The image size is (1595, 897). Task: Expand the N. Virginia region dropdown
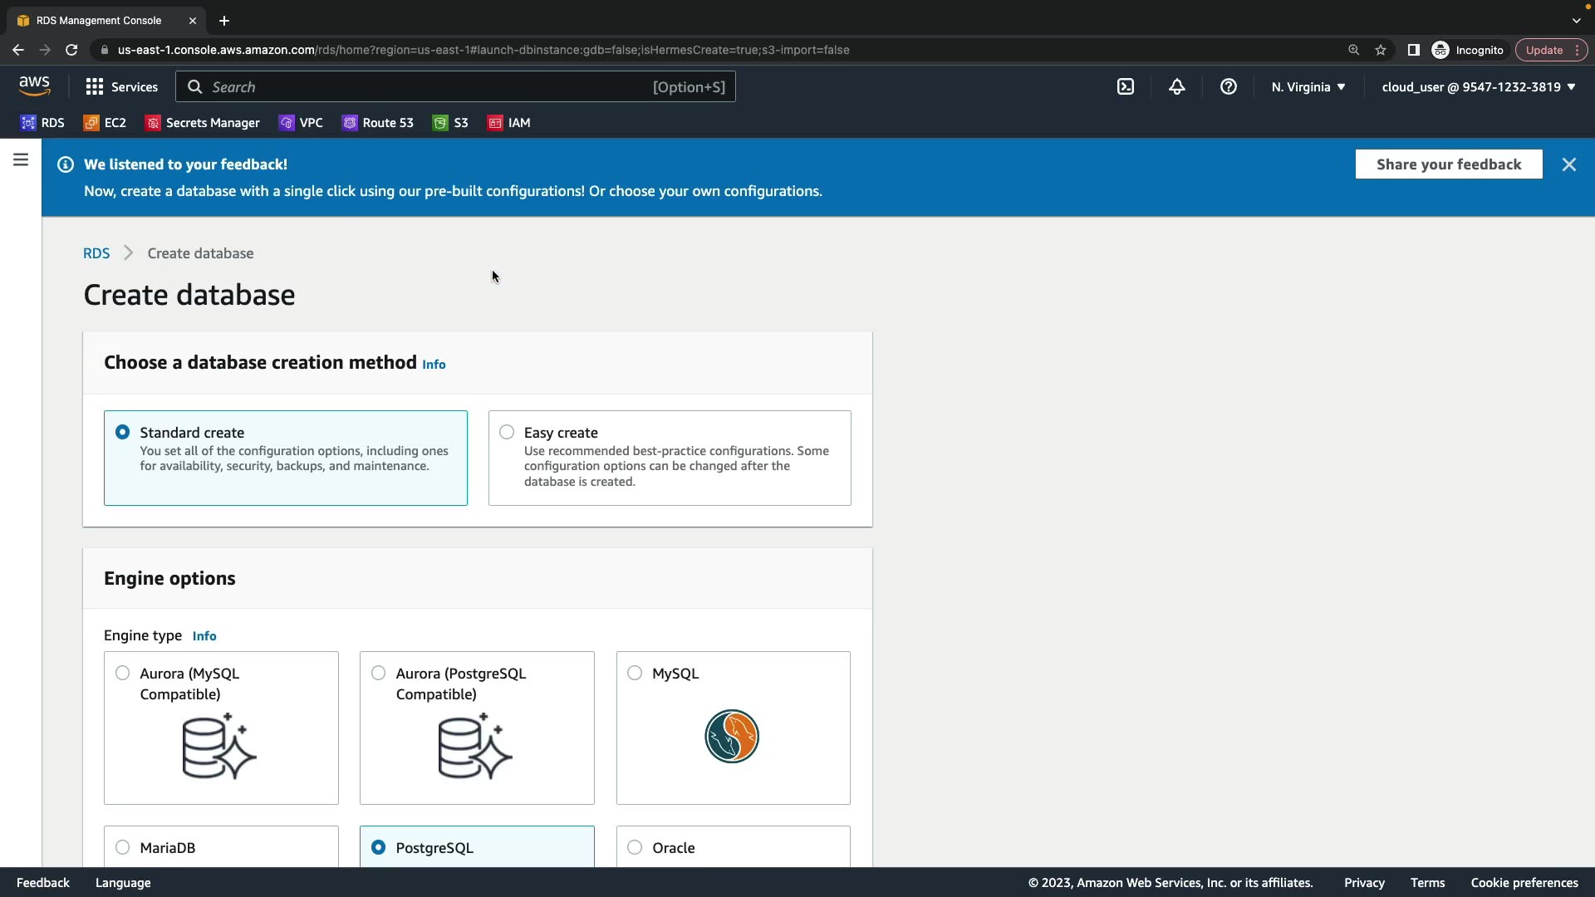1308,86
